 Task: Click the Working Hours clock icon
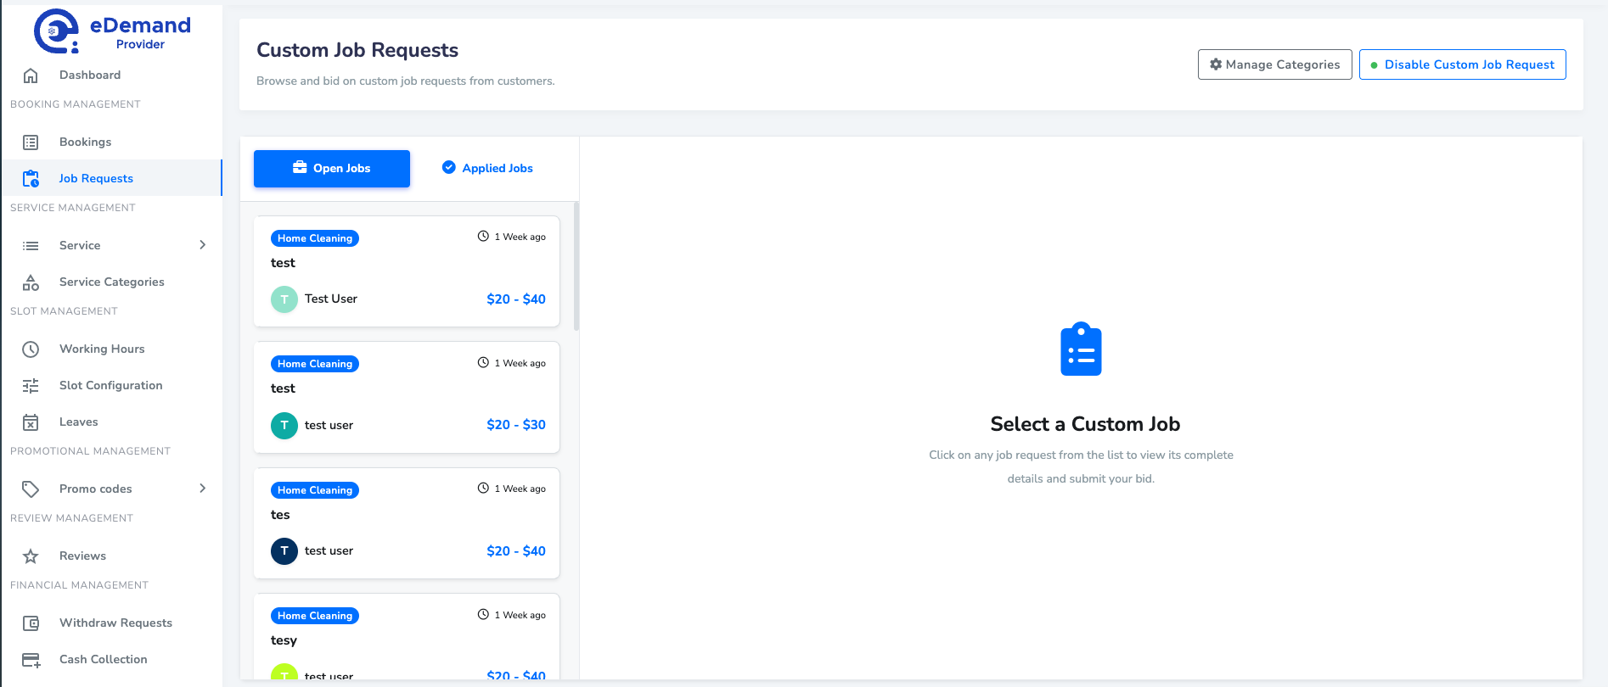point(31,349)
